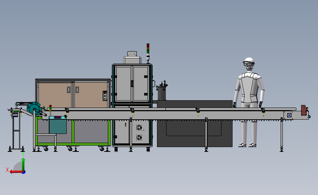Image resolution: width=318 pixels, height=195 pixels.
Task: Click the green Y axis arrow of the triad
Action: pos(23,164)
